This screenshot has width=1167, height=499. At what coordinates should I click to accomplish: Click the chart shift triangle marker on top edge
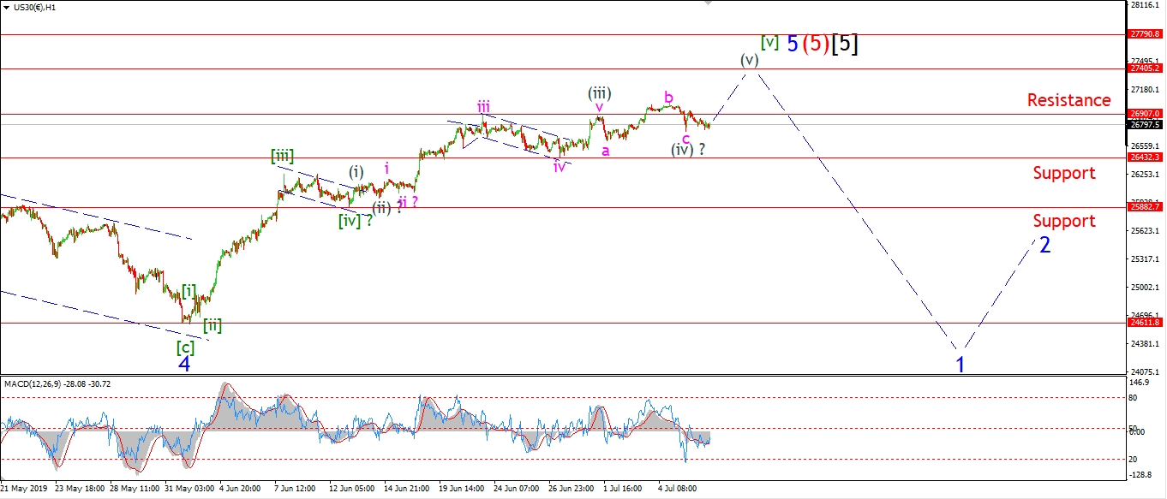click(707, 3)
